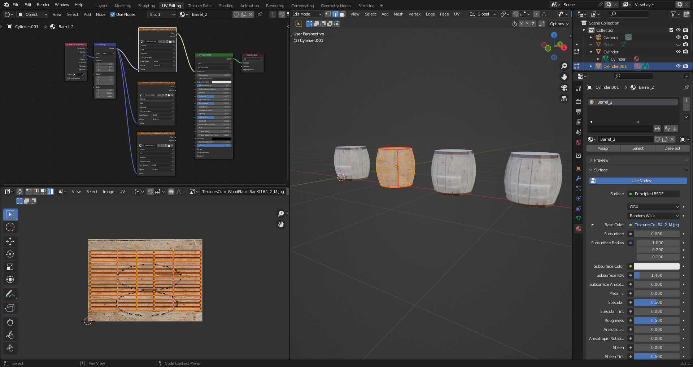Open the Modifier Properties wrench tab

578,178
